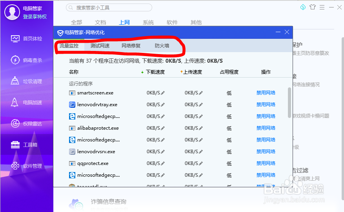Disable network for lenovodrvsrv.exe
Screen dimensions: 344x212
pos(266,152)
